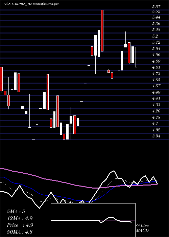Click the 4.33 price axis label
This screenshot has width=169, height=237.
(x=156, y=105)
